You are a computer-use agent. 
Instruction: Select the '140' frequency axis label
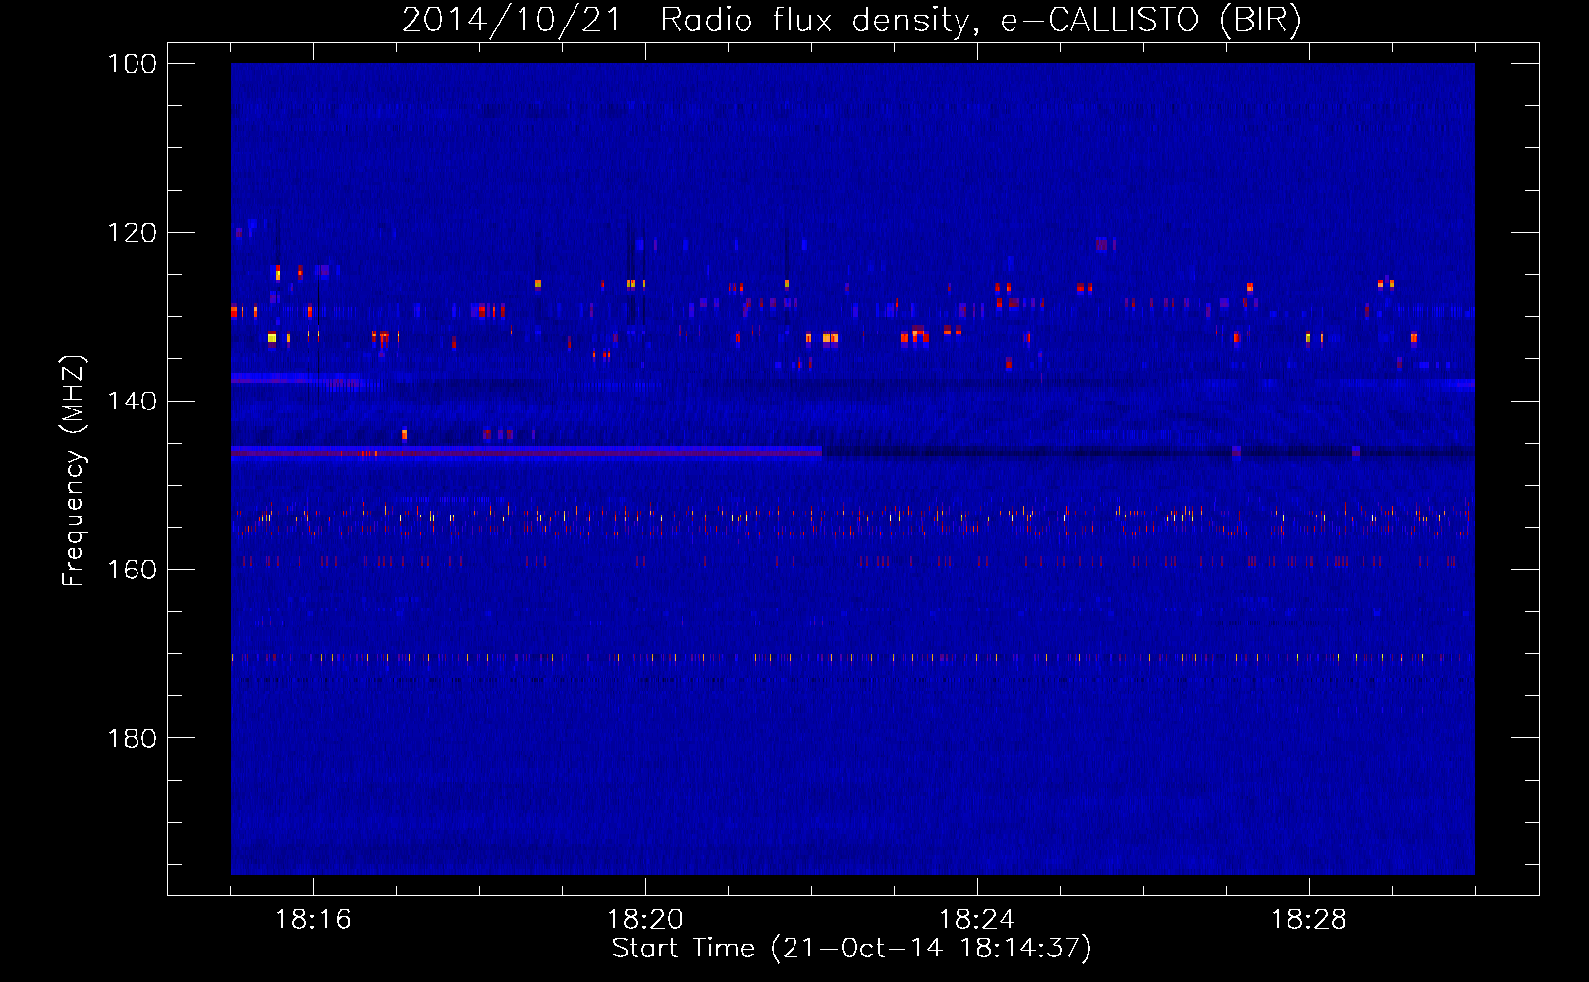pos(132,401)
